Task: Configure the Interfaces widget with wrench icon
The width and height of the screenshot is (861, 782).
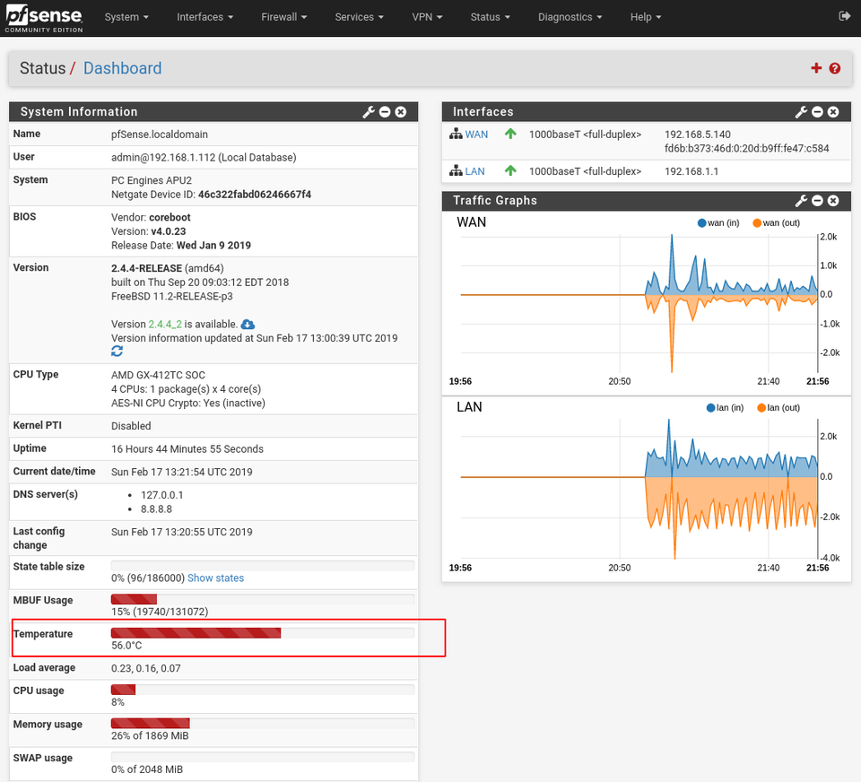Action: pos(801,112)
